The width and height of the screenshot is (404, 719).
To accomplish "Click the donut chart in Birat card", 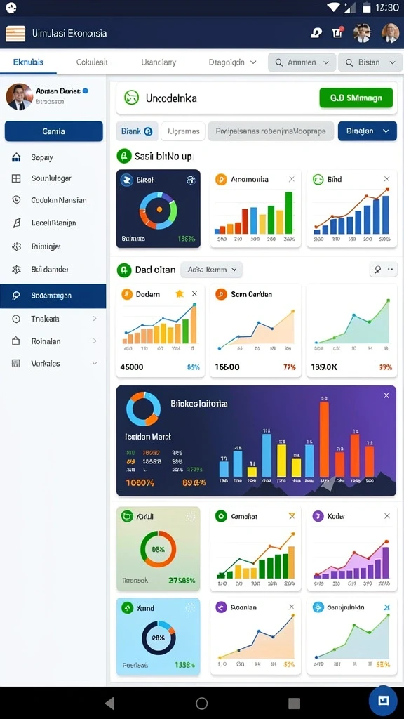I will [x=158, y=210].
